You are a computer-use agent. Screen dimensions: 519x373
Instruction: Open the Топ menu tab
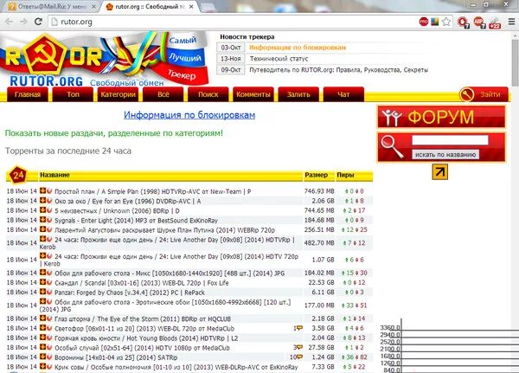73,94
